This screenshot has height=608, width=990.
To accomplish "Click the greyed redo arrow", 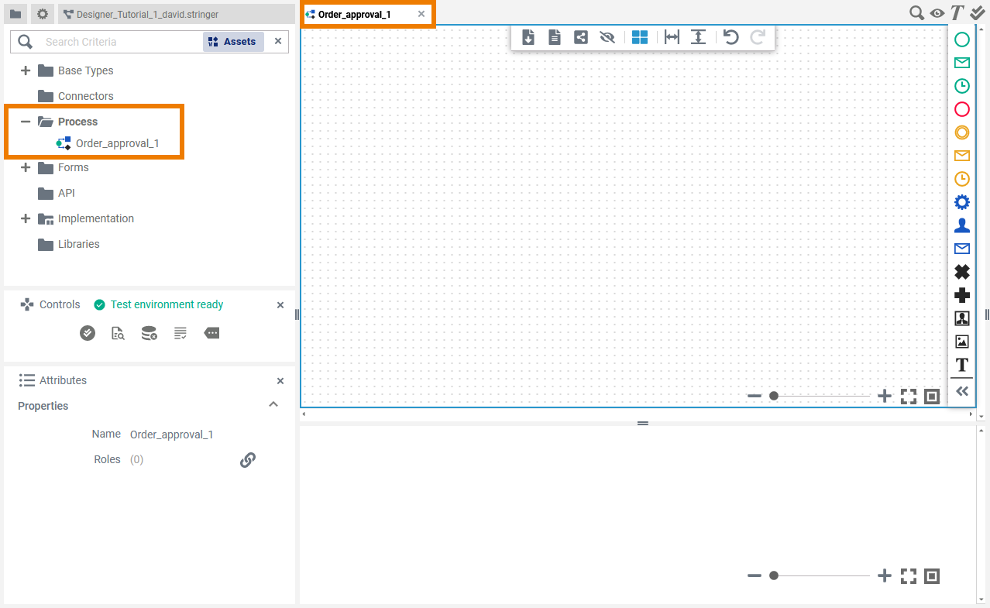I will pyautogui.click(x=758, y=37).
